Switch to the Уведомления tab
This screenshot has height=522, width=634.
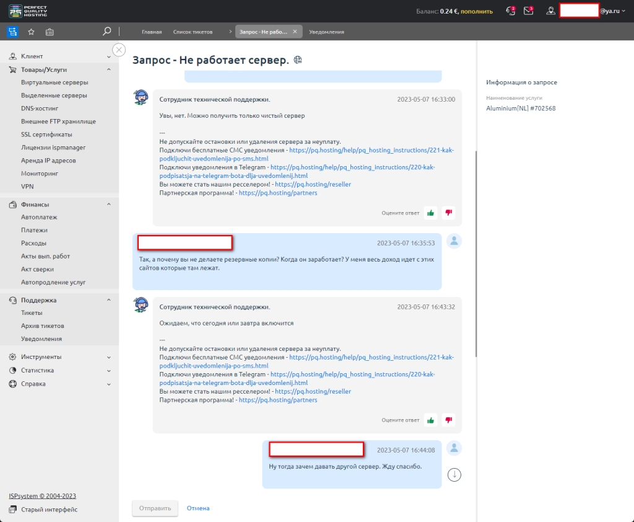327,32
